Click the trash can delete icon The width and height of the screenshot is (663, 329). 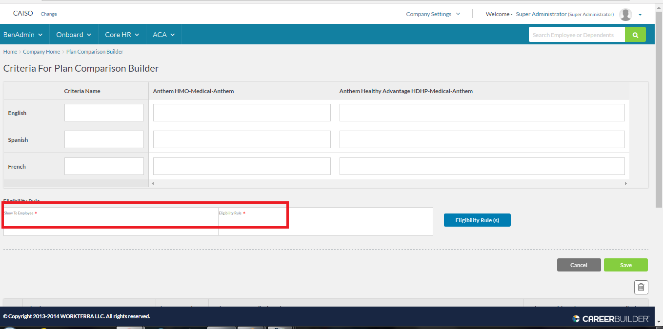click(641, 288)
